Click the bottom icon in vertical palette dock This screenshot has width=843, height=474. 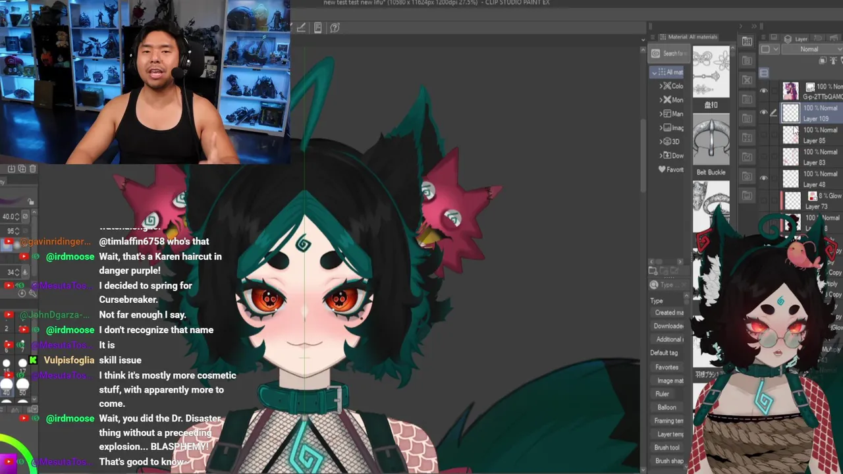tap(747, 196)
